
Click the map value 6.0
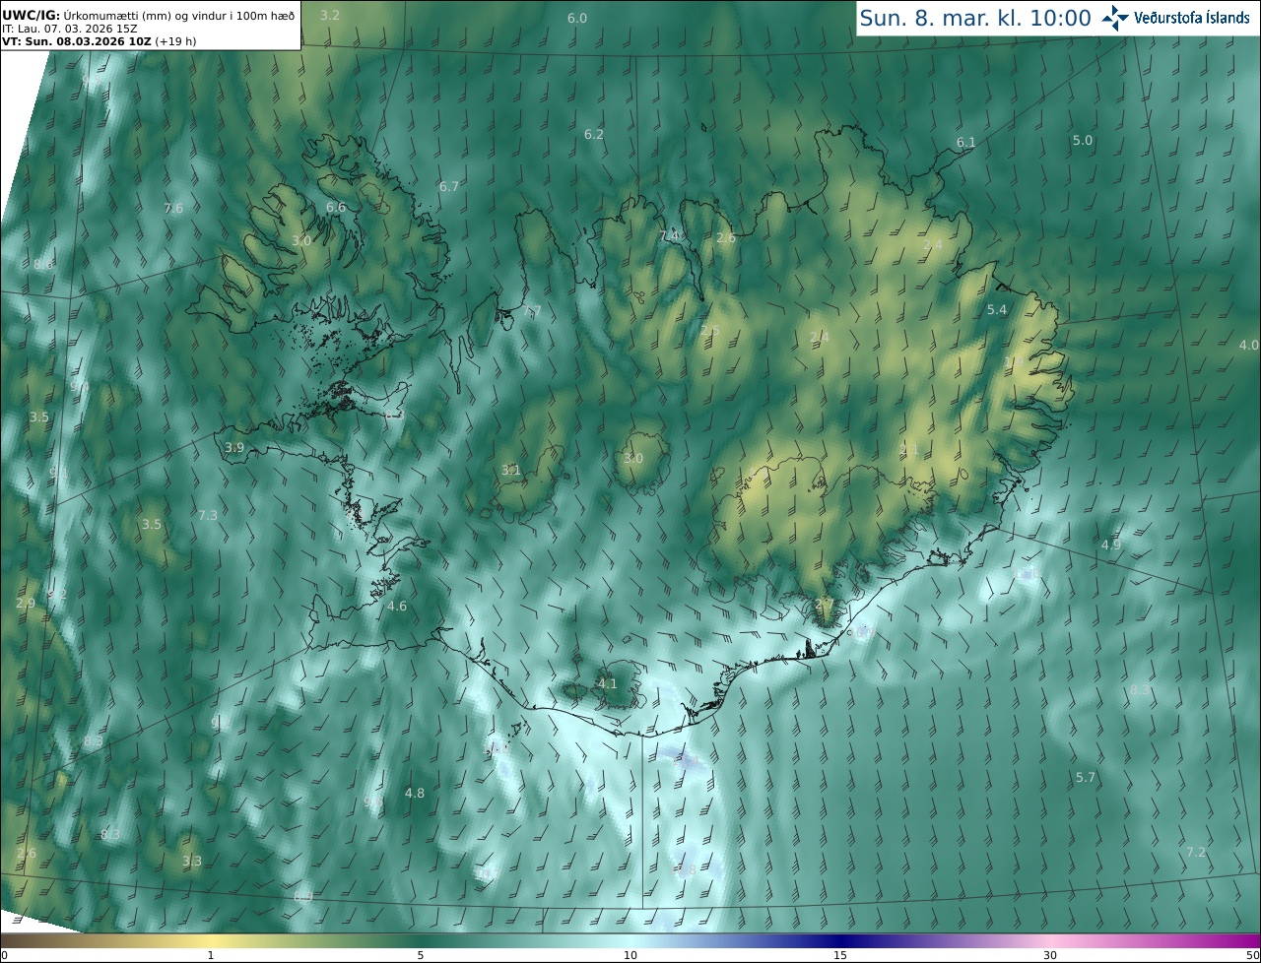577,19
